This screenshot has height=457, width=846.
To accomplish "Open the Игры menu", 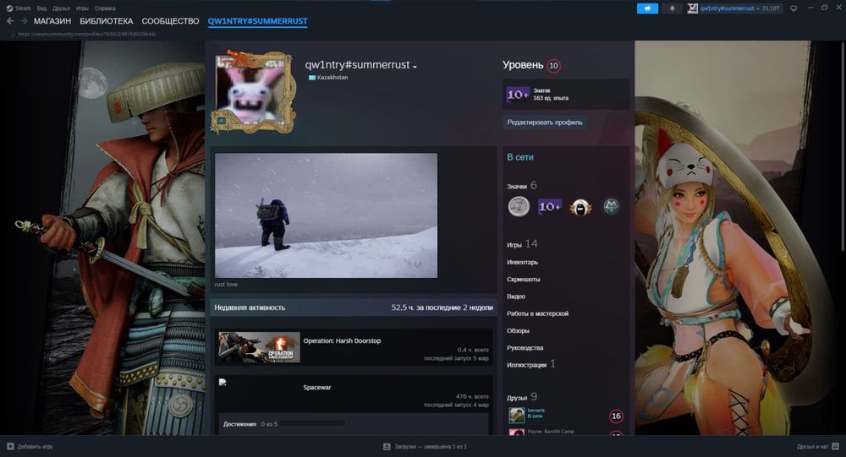I will pos(82,8).
